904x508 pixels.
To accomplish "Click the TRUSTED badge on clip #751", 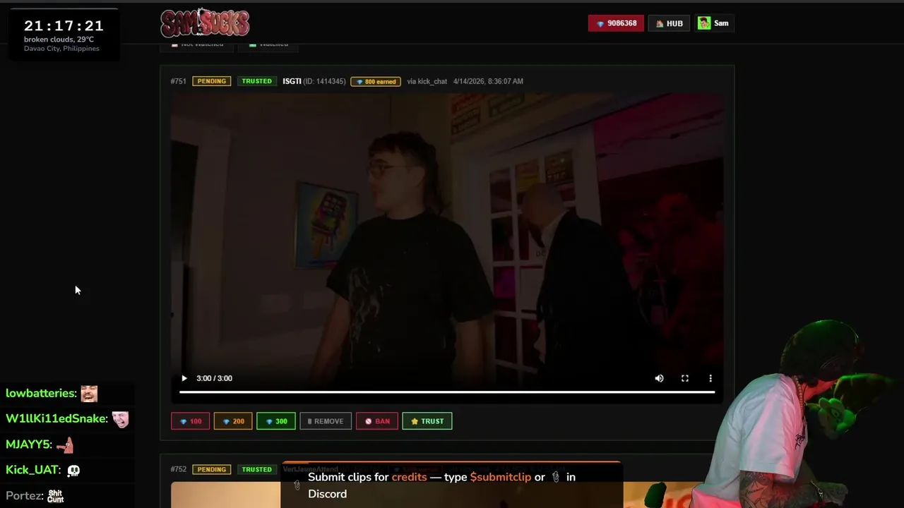I will [x=257, y=81].
